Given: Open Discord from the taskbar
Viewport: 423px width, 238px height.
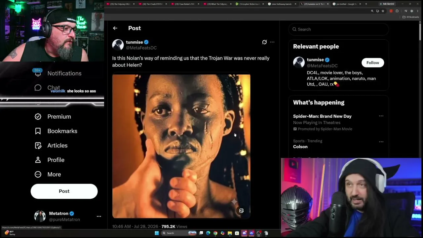Looking at the screenshot, I should click(x=244, y=233).
